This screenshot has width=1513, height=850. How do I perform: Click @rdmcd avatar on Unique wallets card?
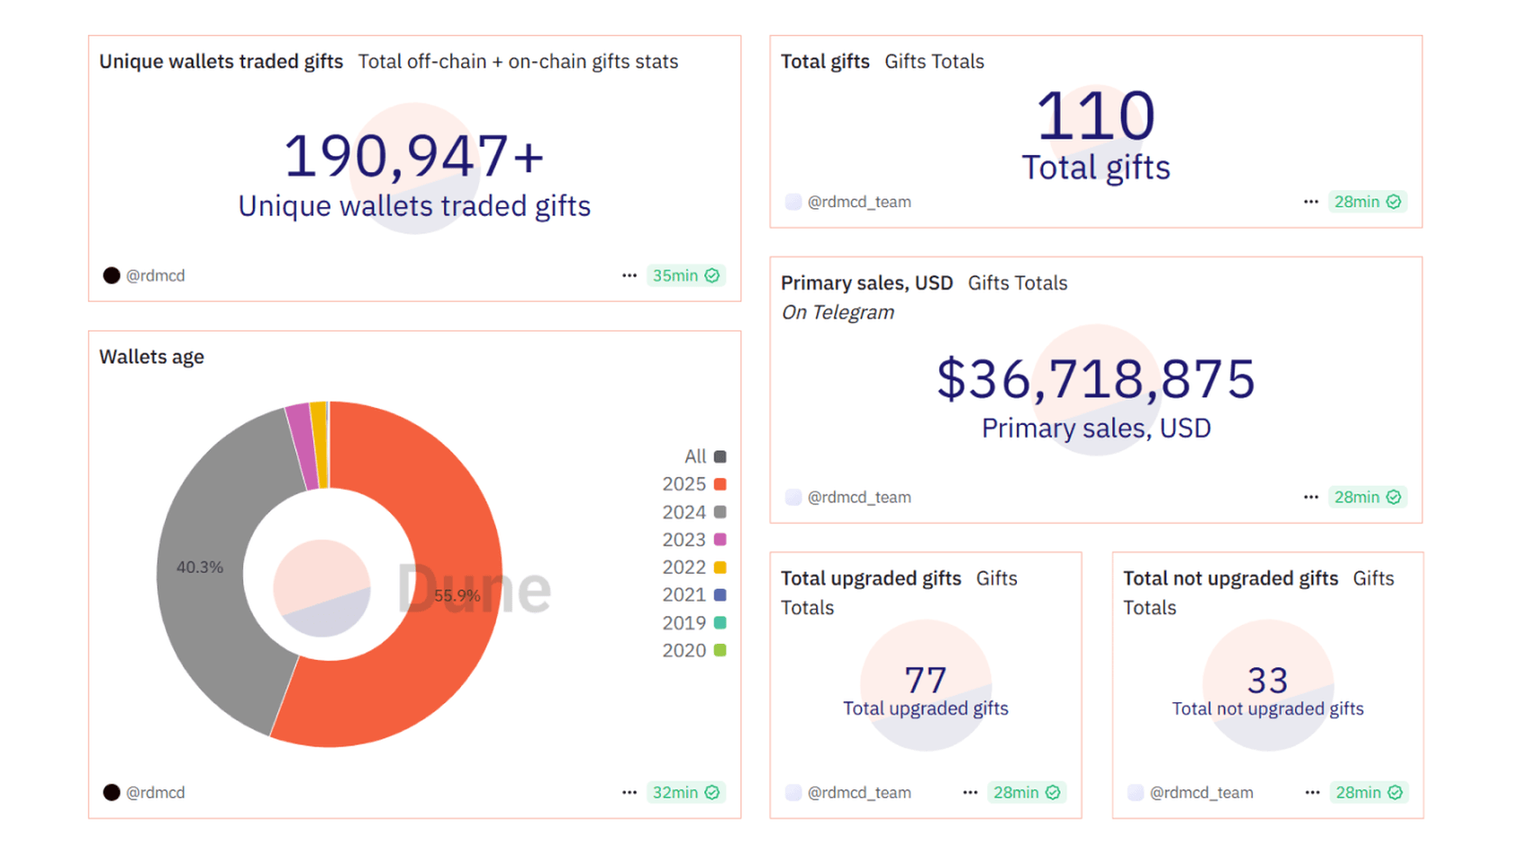click(112, 276)
